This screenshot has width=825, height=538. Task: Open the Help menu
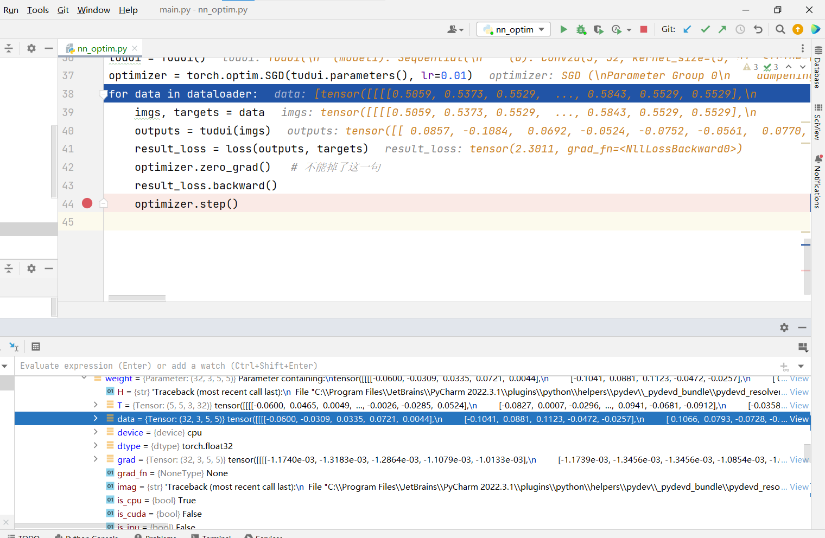pos(128,10)
